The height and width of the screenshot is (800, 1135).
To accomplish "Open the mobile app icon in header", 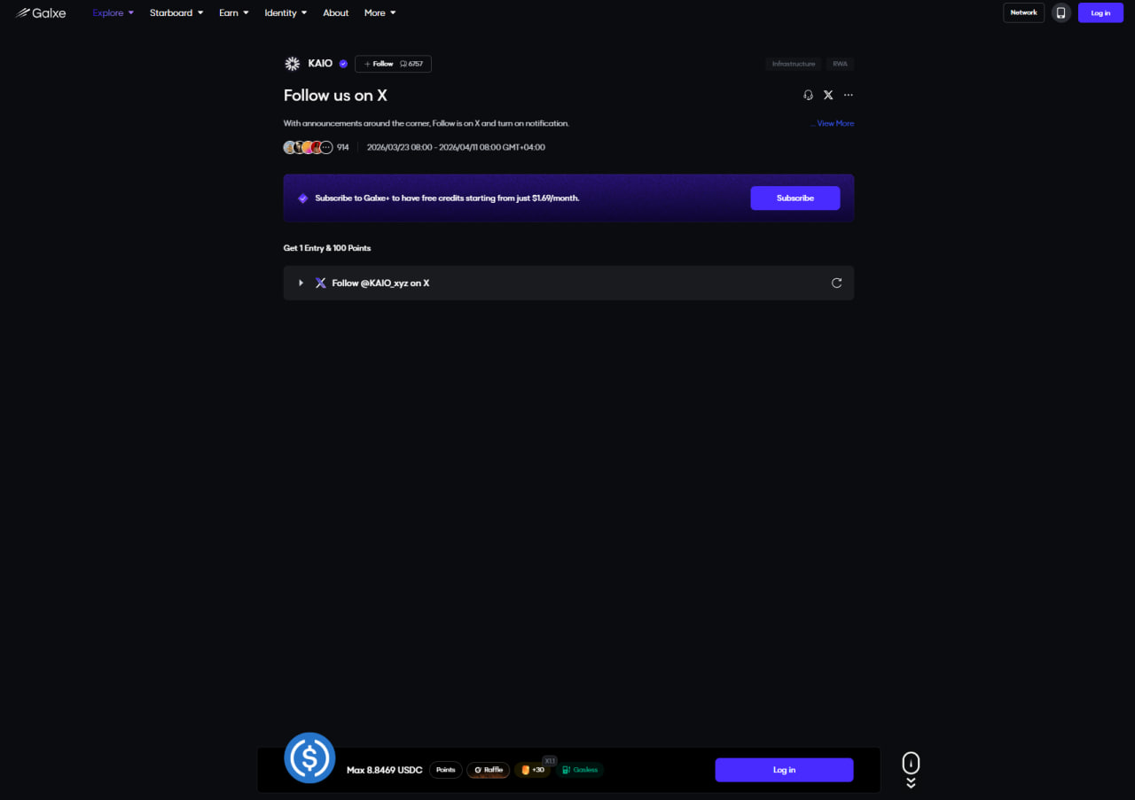I will 1061,12.
